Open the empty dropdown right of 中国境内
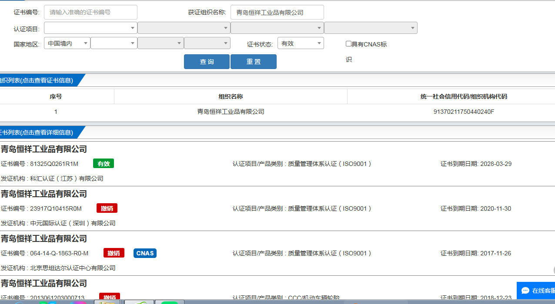The image size is (555, 304). tap(114, 43)
